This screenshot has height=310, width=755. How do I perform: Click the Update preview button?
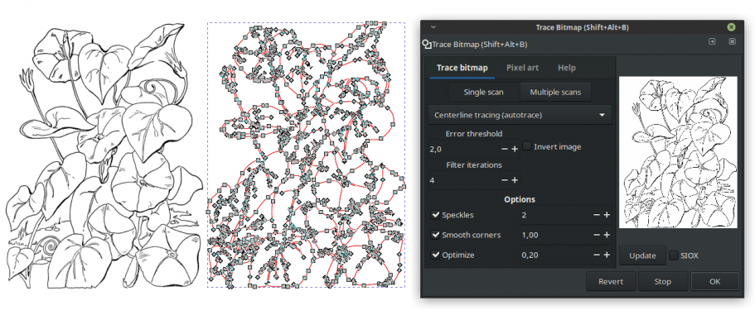point(642,255)
